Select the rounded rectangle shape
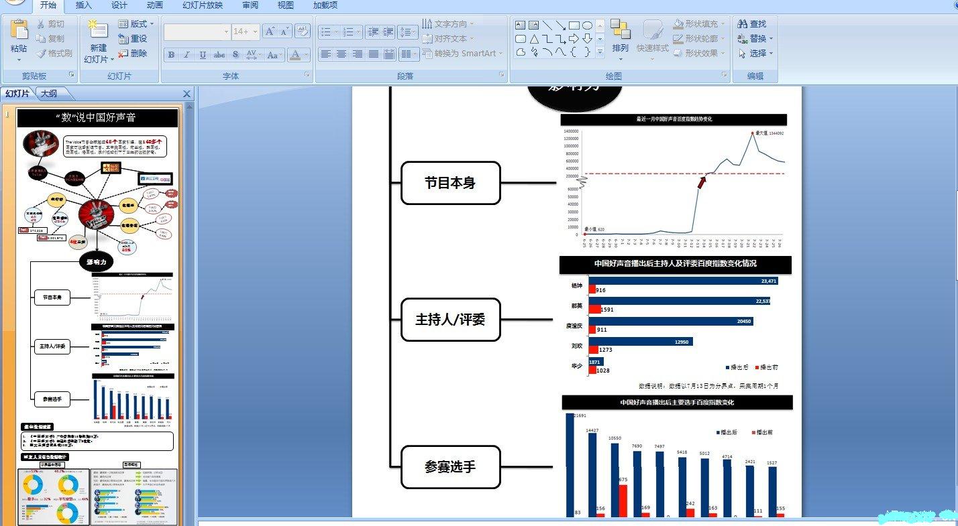 pyautogui.click(x=521, y=39)
